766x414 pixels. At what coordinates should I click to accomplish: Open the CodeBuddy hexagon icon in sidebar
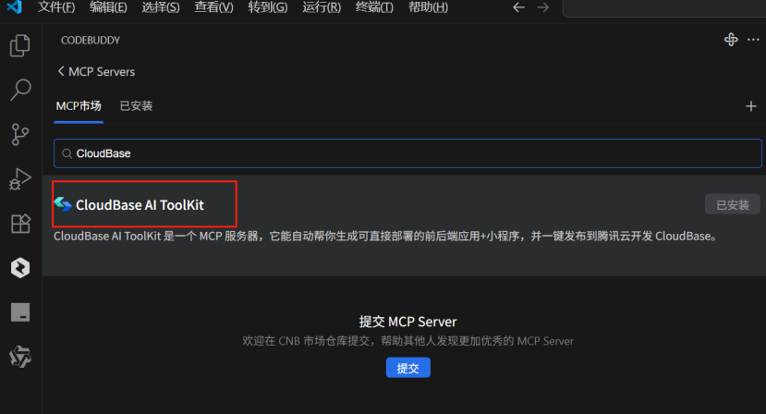point(20,268)
